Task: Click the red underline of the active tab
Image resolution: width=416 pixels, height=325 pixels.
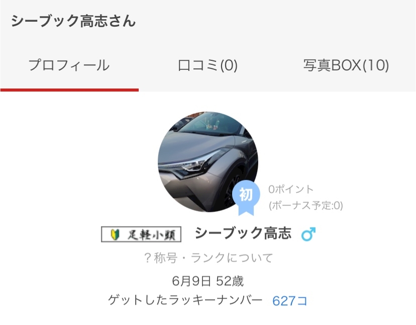Action: pyautogui.click(x=69, y=90)
